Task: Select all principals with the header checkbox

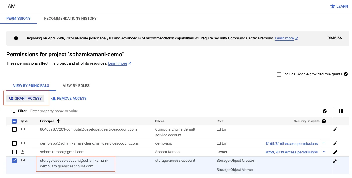Action: tap(14, 121)
